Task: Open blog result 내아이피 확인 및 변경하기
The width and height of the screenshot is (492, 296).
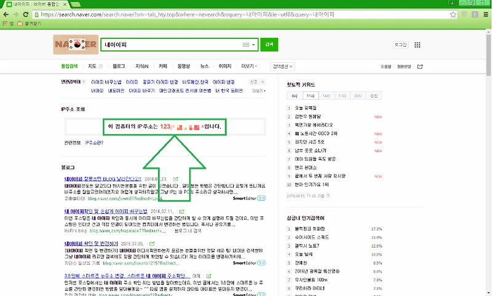Action: point(91,244)
